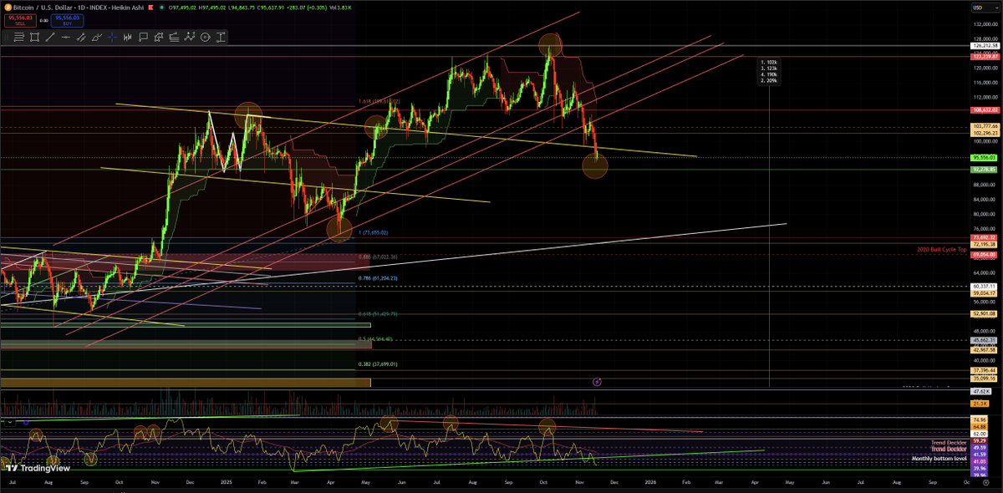This screenshot has width=1003, height=493.
Task: Select the rectangle drawing tool
Action: click(x=34, y=38)
